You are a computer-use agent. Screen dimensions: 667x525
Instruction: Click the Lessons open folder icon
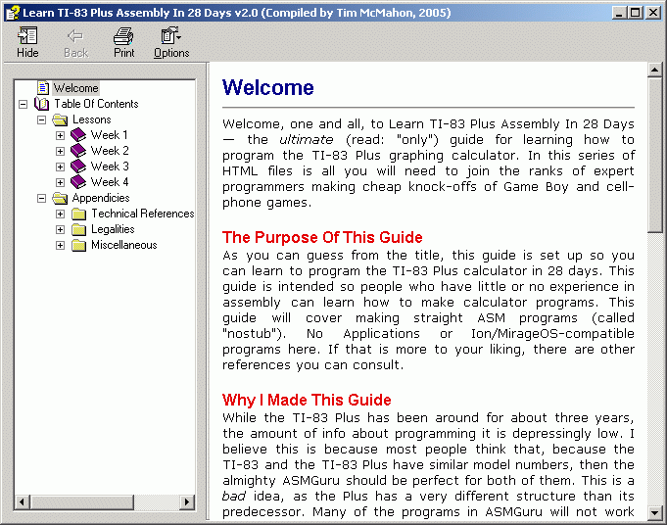pyautogui.click(x=60, y=119)
